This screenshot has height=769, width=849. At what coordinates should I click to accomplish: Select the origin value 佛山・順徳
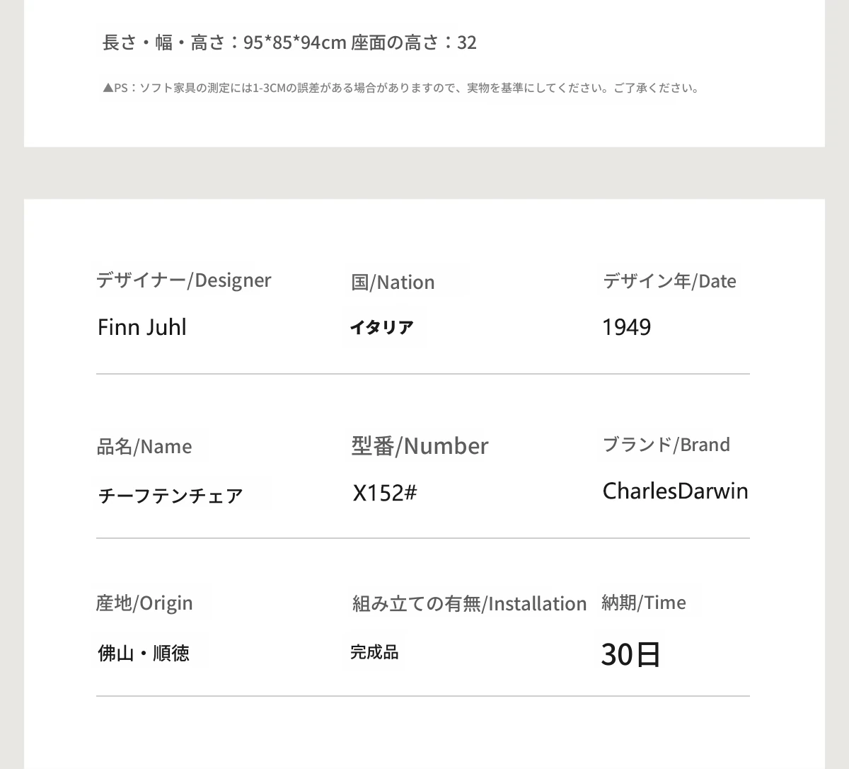[144, 653]
